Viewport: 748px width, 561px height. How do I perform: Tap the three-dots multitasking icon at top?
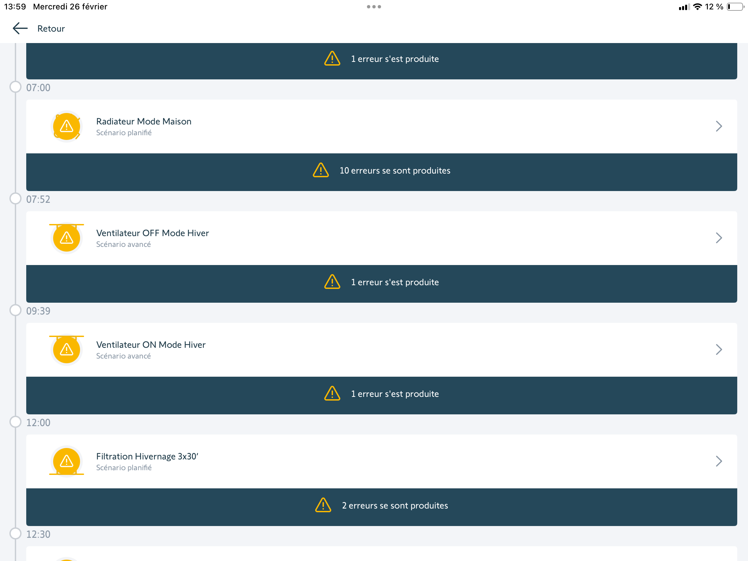[374, 7]
